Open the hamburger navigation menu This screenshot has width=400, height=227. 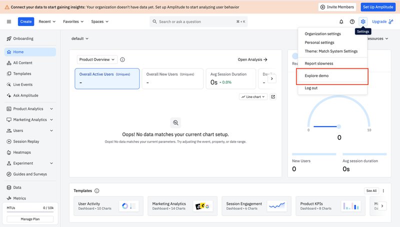(9, 21)
